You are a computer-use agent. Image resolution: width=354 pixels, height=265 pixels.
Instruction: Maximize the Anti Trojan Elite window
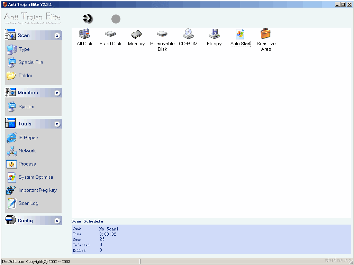coord(343,4)
